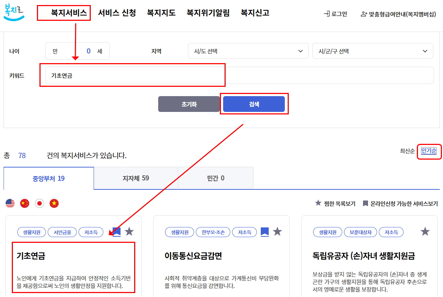Switch to the 민간 0 tab
This screenshot has height=297, width=443.
[216, 178]
